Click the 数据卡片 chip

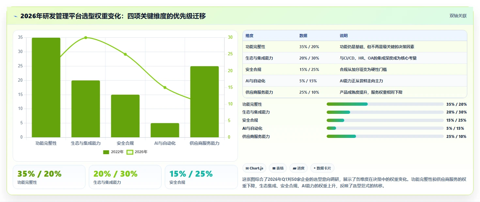[322, 168]
